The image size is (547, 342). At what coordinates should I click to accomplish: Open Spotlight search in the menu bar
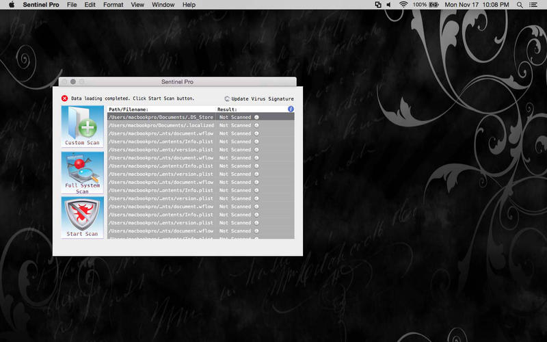pos(520,5)
